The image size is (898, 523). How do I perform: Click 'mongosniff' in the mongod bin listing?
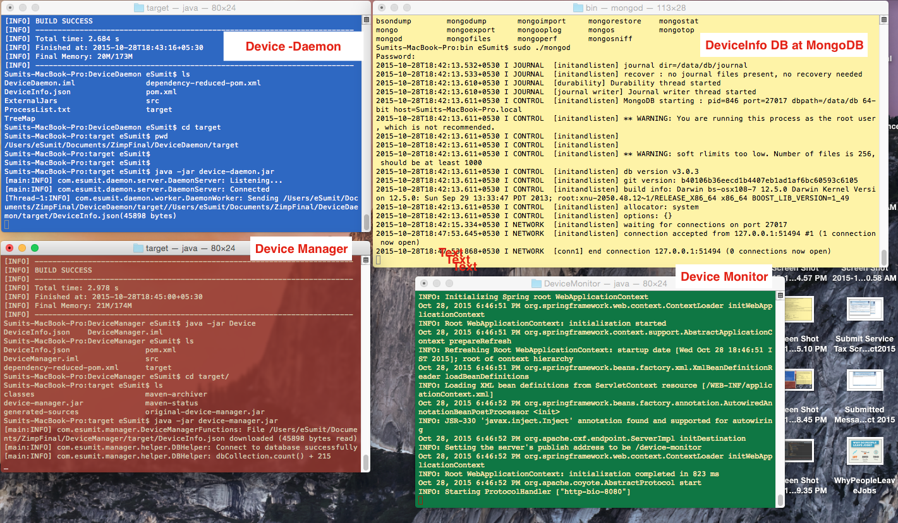click(x=610, y=39)
